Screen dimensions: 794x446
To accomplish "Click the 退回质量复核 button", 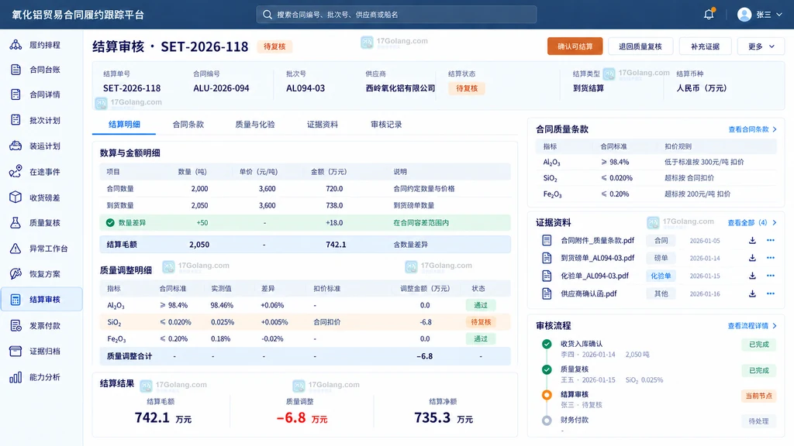I will [640, 46].
